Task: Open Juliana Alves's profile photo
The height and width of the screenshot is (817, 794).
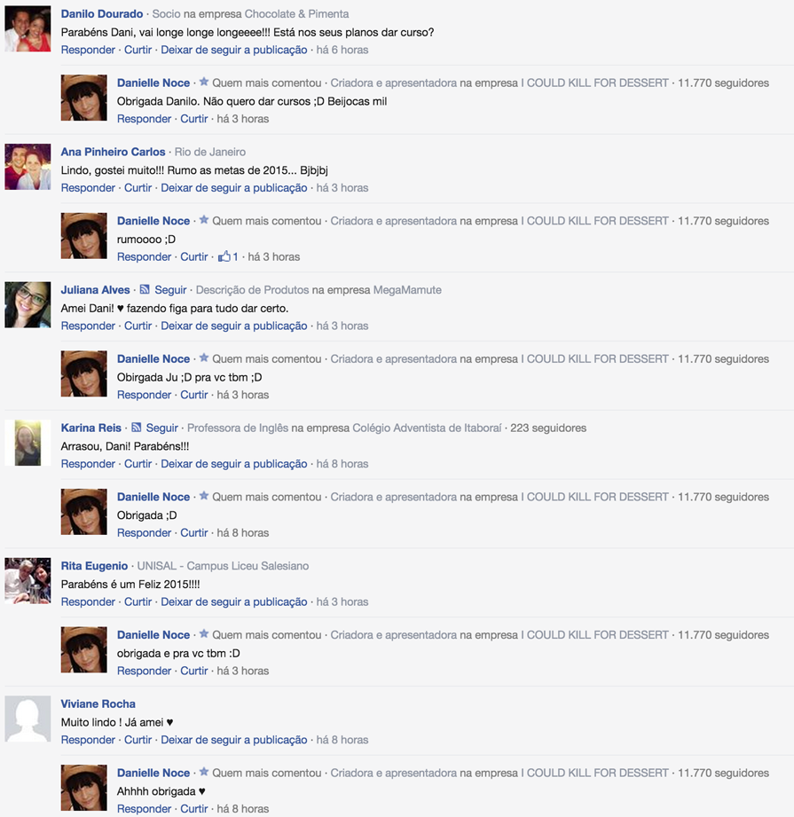Action: pyautogui.click(x=28, y=305)
